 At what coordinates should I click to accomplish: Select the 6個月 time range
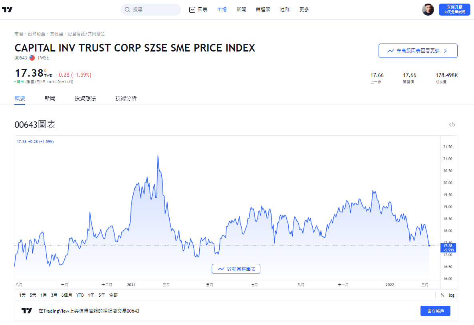click(x=67, y=295)
